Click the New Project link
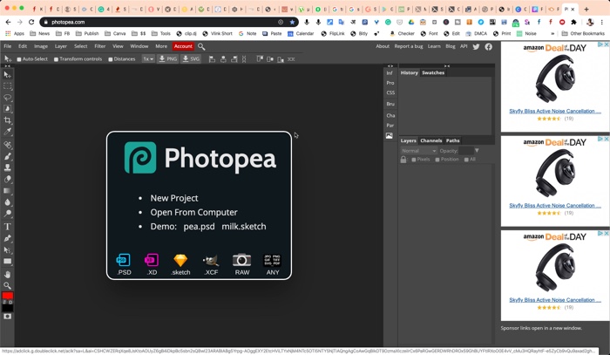Screen dimensions: 610x355 click(x=174, y=198)
